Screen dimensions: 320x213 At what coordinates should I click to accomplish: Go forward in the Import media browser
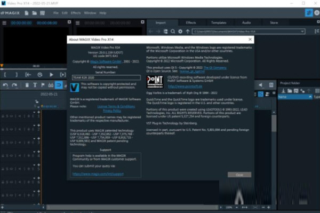coord(158,31)
